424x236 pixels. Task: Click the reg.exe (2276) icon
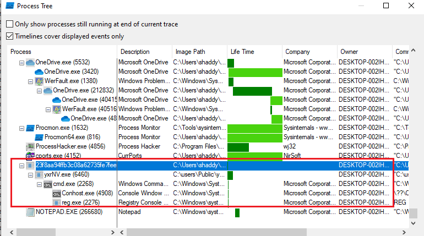pos(57,202)
